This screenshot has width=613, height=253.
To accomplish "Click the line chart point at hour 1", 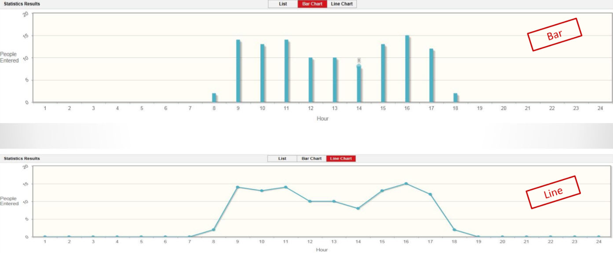I will tap(45, 237).
